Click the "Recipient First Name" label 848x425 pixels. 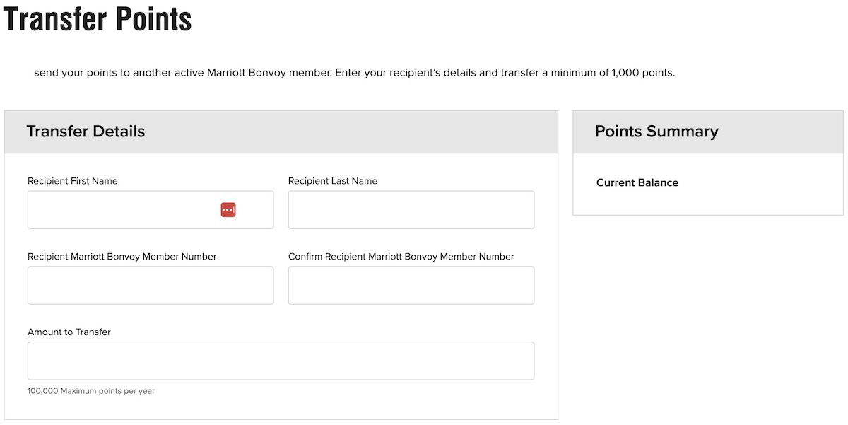[x=73, y=181]
